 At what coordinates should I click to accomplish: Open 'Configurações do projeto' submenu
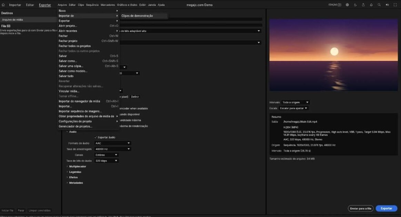point(89,121)
